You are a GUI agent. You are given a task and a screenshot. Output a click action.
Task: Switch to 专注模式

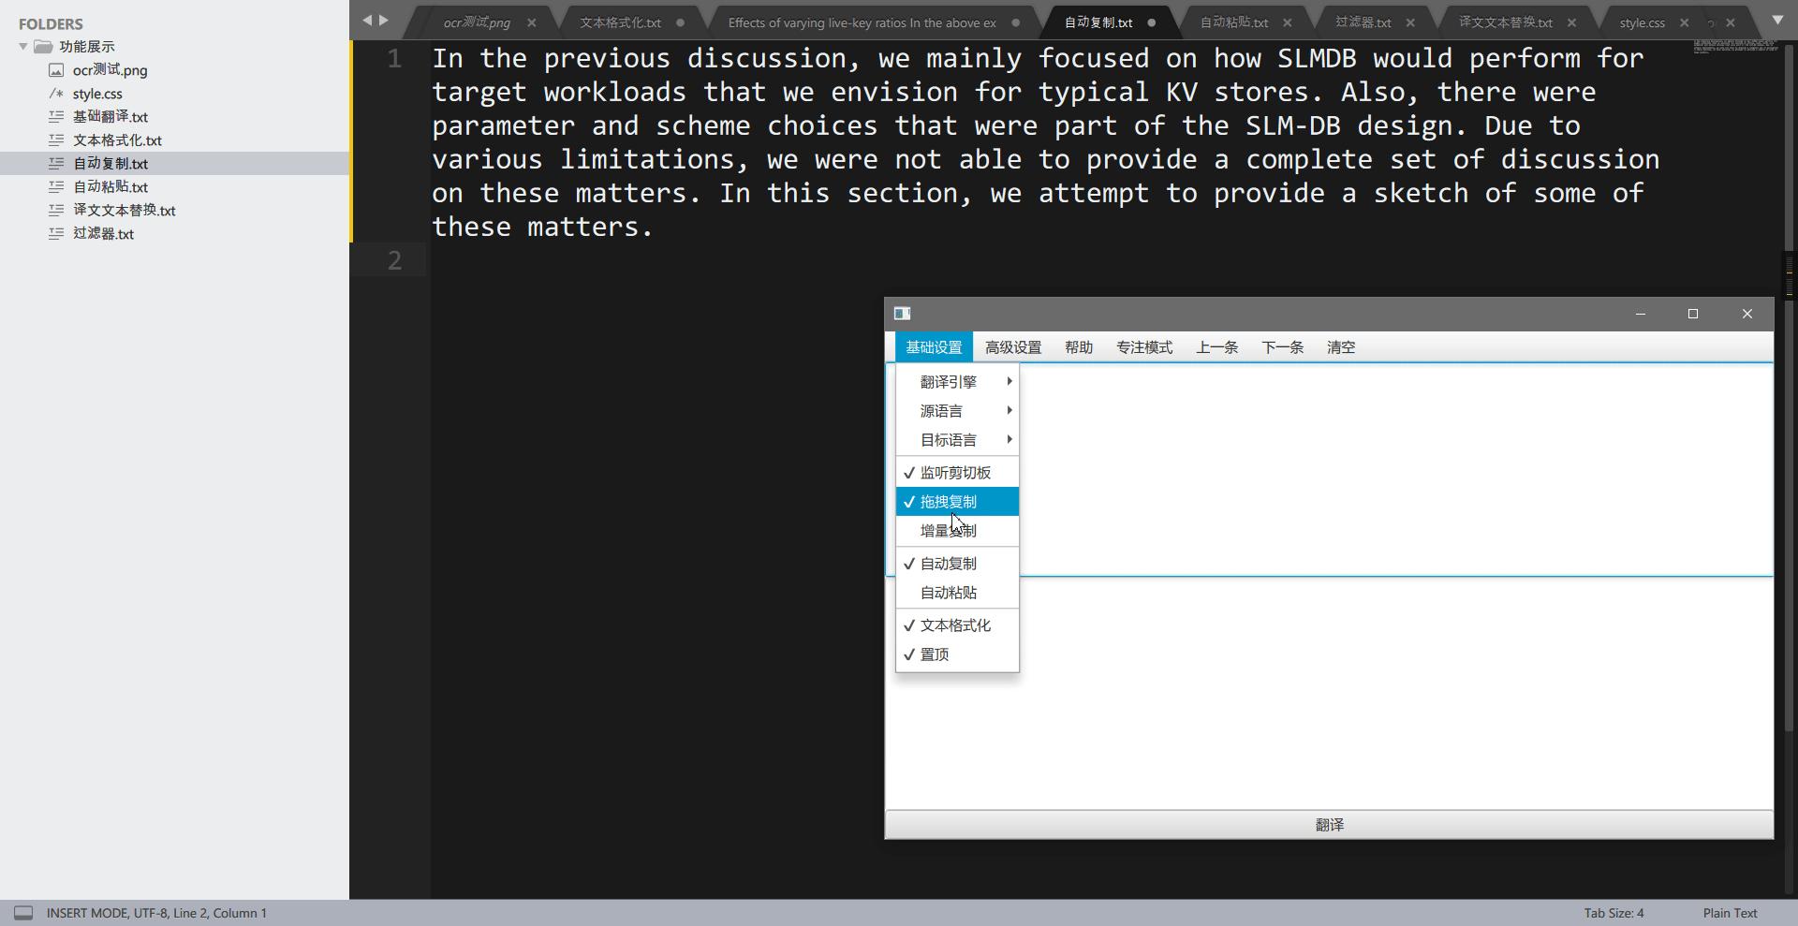tap(1144, 347)
